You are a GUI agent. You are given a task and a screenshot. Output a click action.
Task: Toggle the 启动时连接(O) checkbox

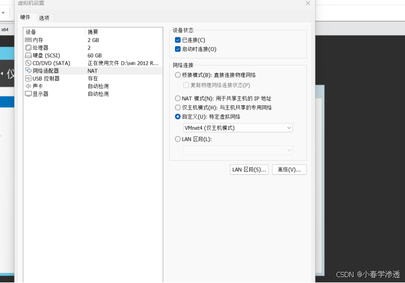(x=178, y=49)
